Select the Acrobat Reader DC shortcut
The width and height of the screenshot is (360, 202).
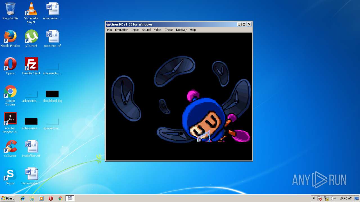[x=10, y=123]
